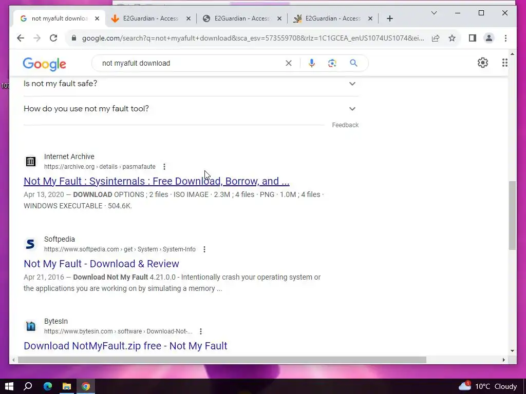Click the Softpedia favicon
526x394 pixels.
coord(30,244)
